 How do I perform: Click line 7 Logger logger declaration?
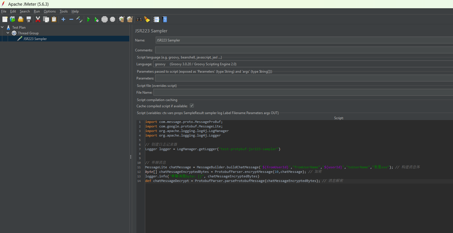pos(213,149)
